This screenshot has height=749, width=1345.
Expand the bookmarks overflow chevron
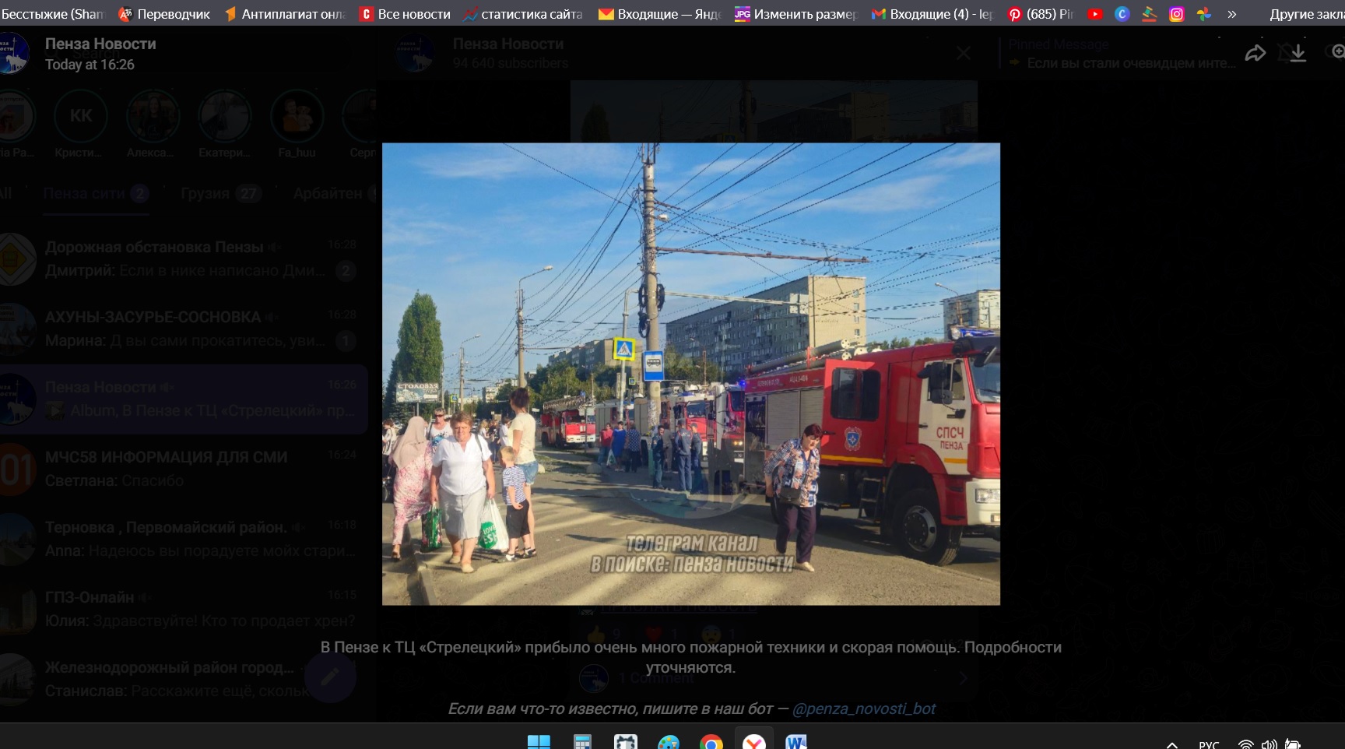click(x=1232, y=13)
